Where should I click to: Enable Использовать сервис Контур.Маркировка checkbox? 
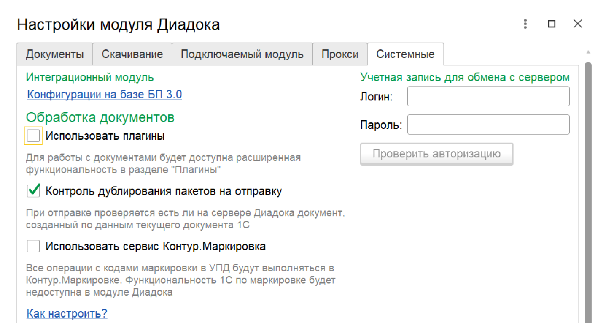click(33, 246)
